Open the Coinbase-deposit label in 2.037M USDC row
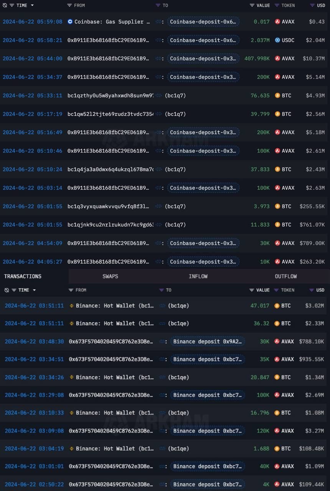Image resolution: width=330 pixels, height=491 pixels. [x=203, y=40]
